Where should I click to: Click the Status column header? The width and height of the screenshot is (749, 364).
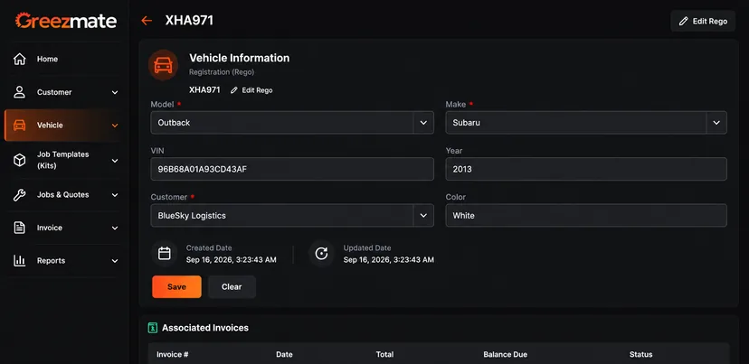point(640,354)
